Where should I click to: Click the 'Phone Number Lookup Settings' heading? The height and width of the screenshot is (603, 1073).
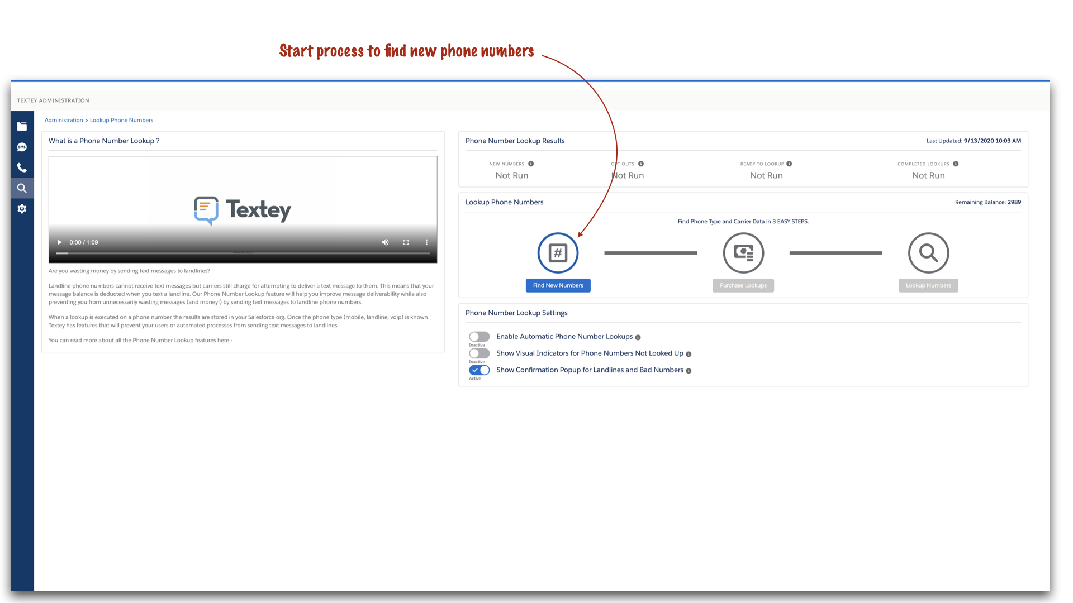click(x=516, y=313)
